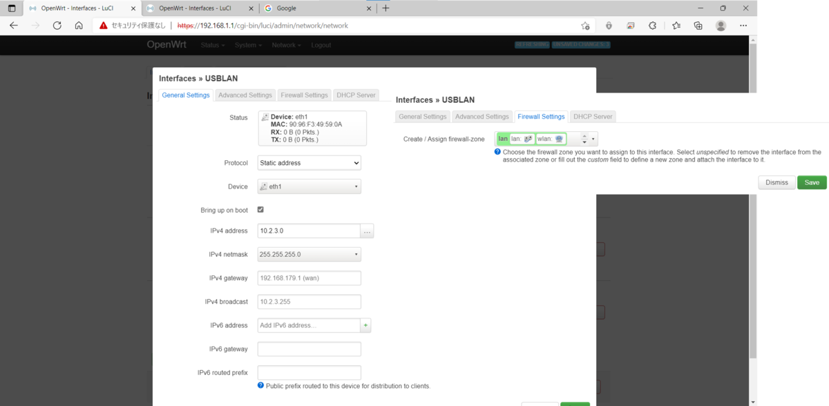Click the eth1 device icon in the Status box
The height and width of the screenshot is (406, 829).
coord(265,117)
